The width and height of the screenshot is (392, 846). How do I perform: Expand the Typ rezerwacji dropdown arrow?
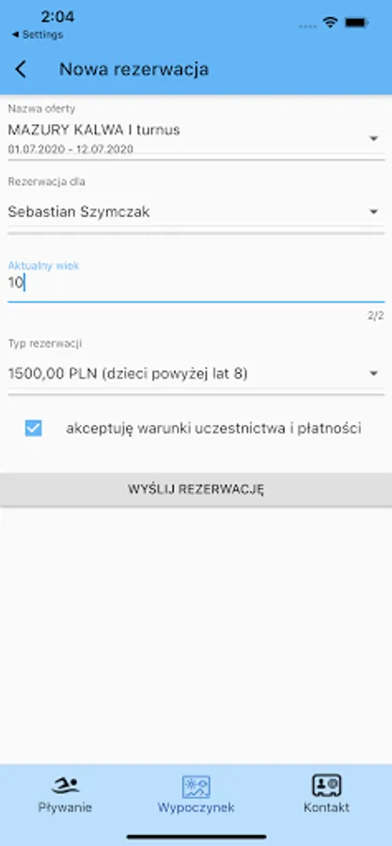[373, 373]
